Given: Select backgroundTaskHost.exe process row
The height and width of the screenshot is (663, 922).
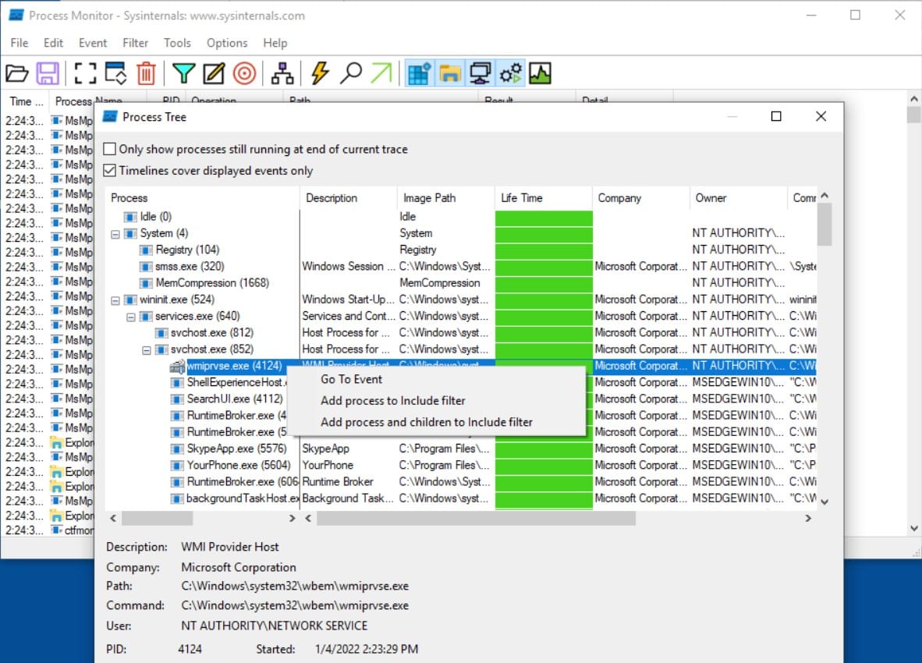Looking at the screenshot, I should tap(243, 498).
